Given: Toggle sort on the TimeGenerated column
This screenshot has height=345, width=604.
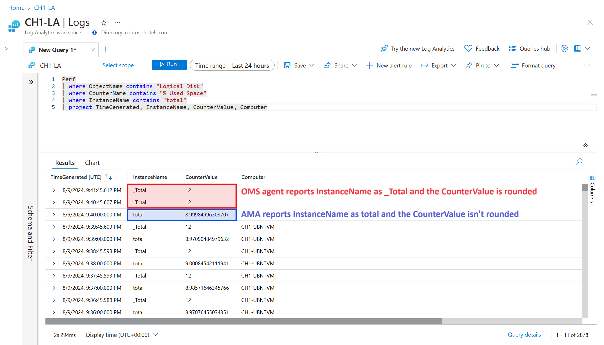Looking at the screenshot, I should [109, 177].
